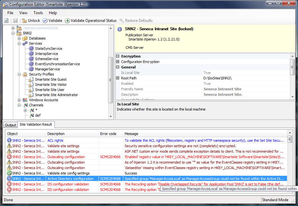This screenshot has height=206, width=298.
Task: Click the info icon on ACL rights row
Action: point(9,140)
